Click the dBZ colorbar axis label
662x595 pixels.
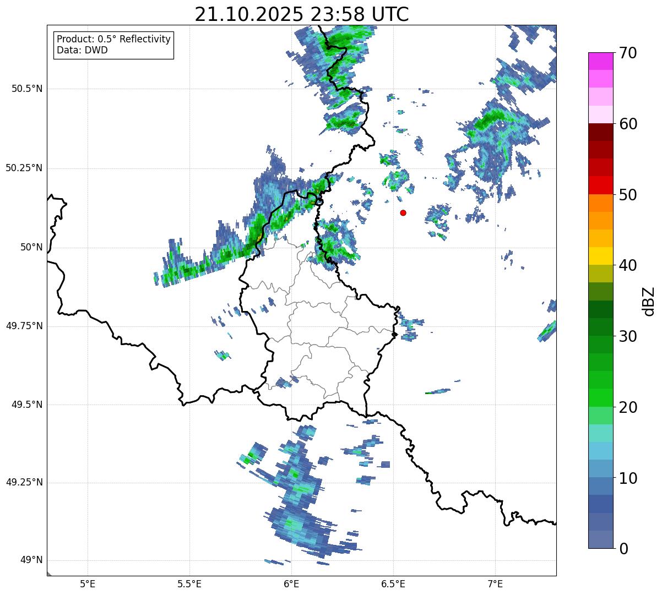pyautogui.click(x=649, y=301)
